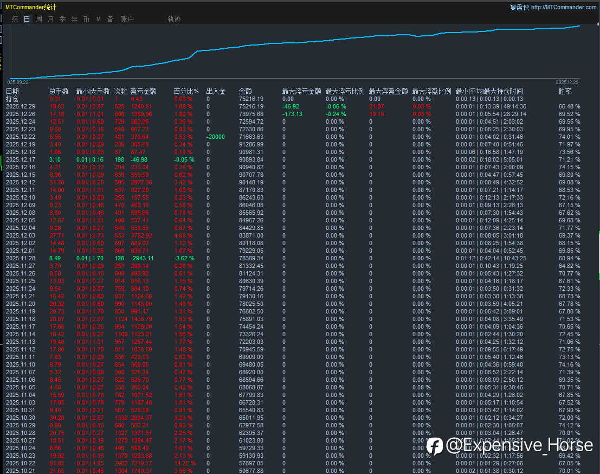
Task: Click the 余额 column header
Action: click(245, 91)
